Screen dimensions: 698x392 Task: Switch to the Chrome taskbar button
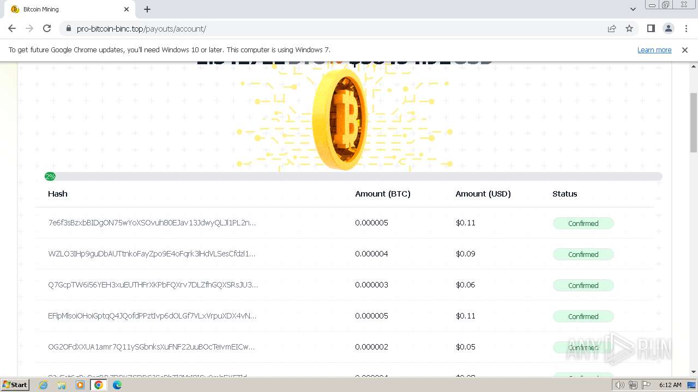tap(99, 385)
